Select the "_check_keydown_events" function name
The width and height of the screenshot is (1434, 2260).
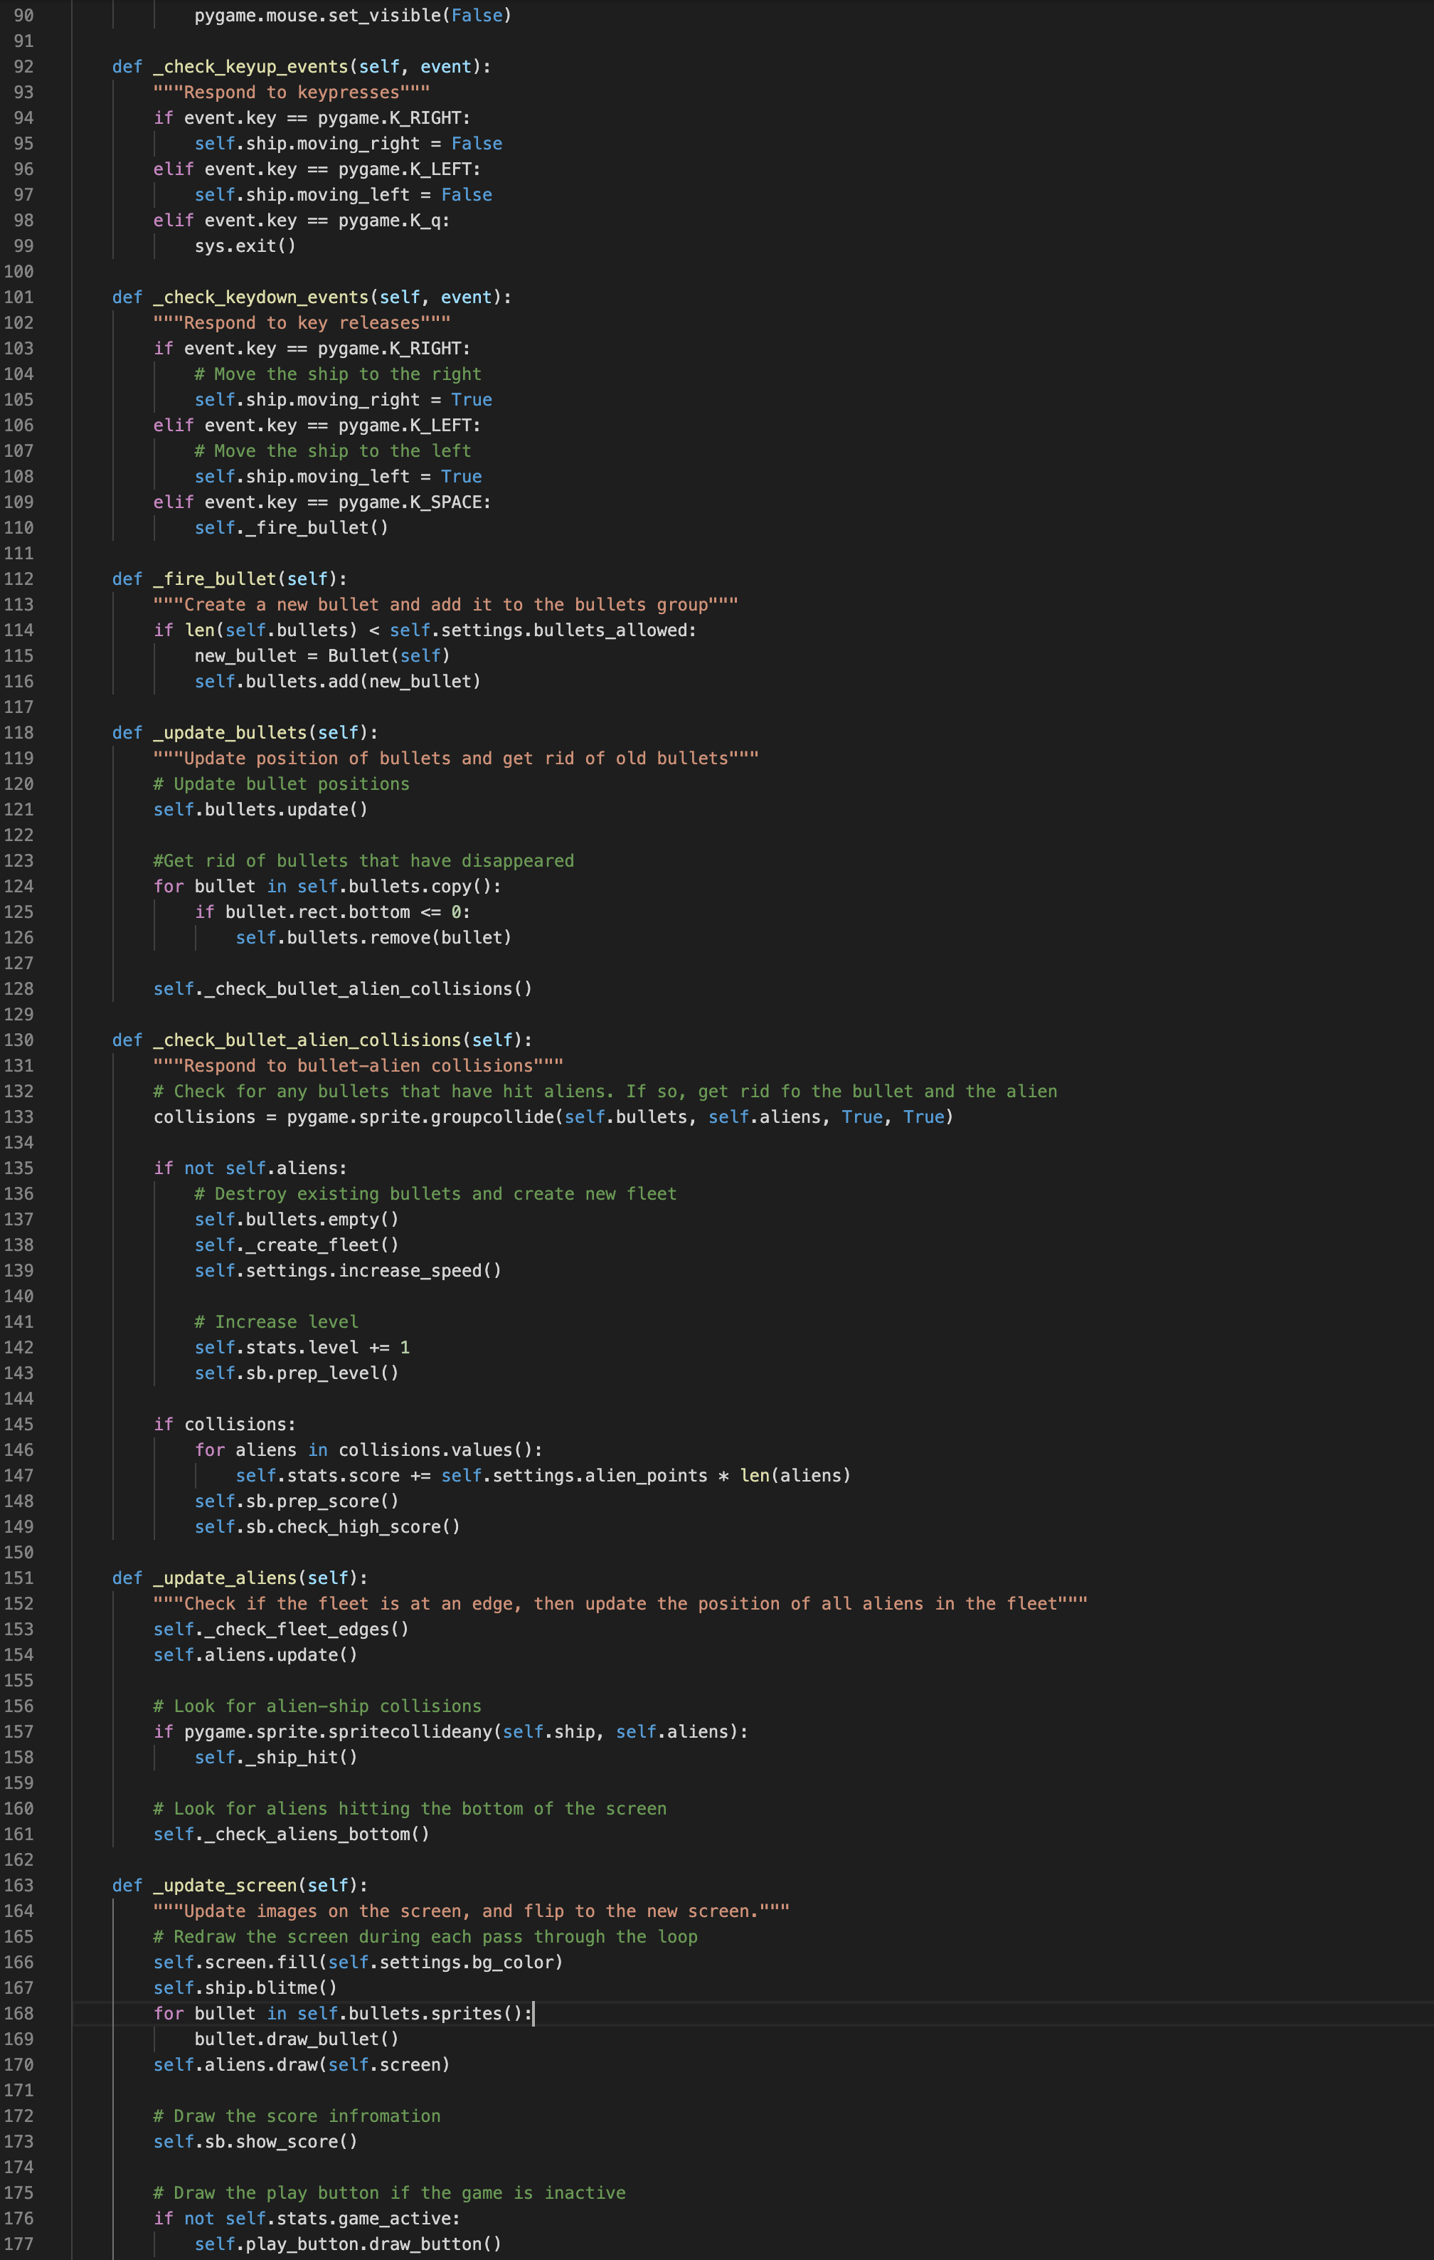pyautogui.click(x=261, y=297)
